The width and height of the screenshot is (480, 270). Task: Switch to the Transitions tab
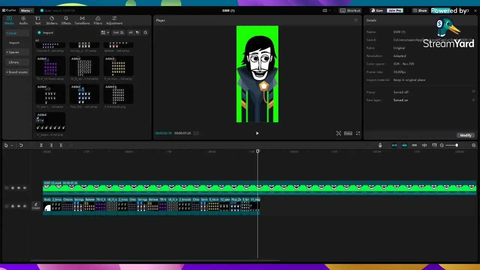click(82, 20)
